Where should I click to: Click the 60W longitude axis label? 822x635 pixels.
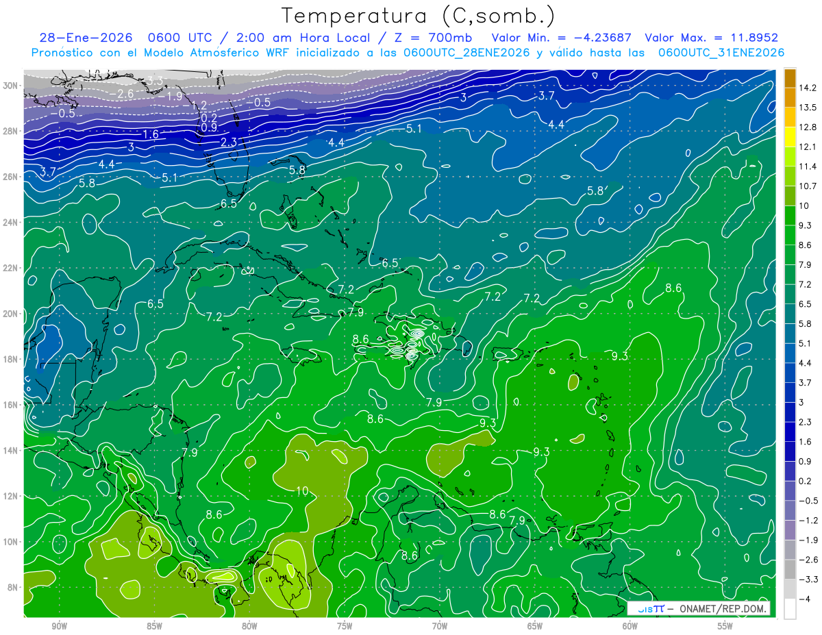point(630,626)
